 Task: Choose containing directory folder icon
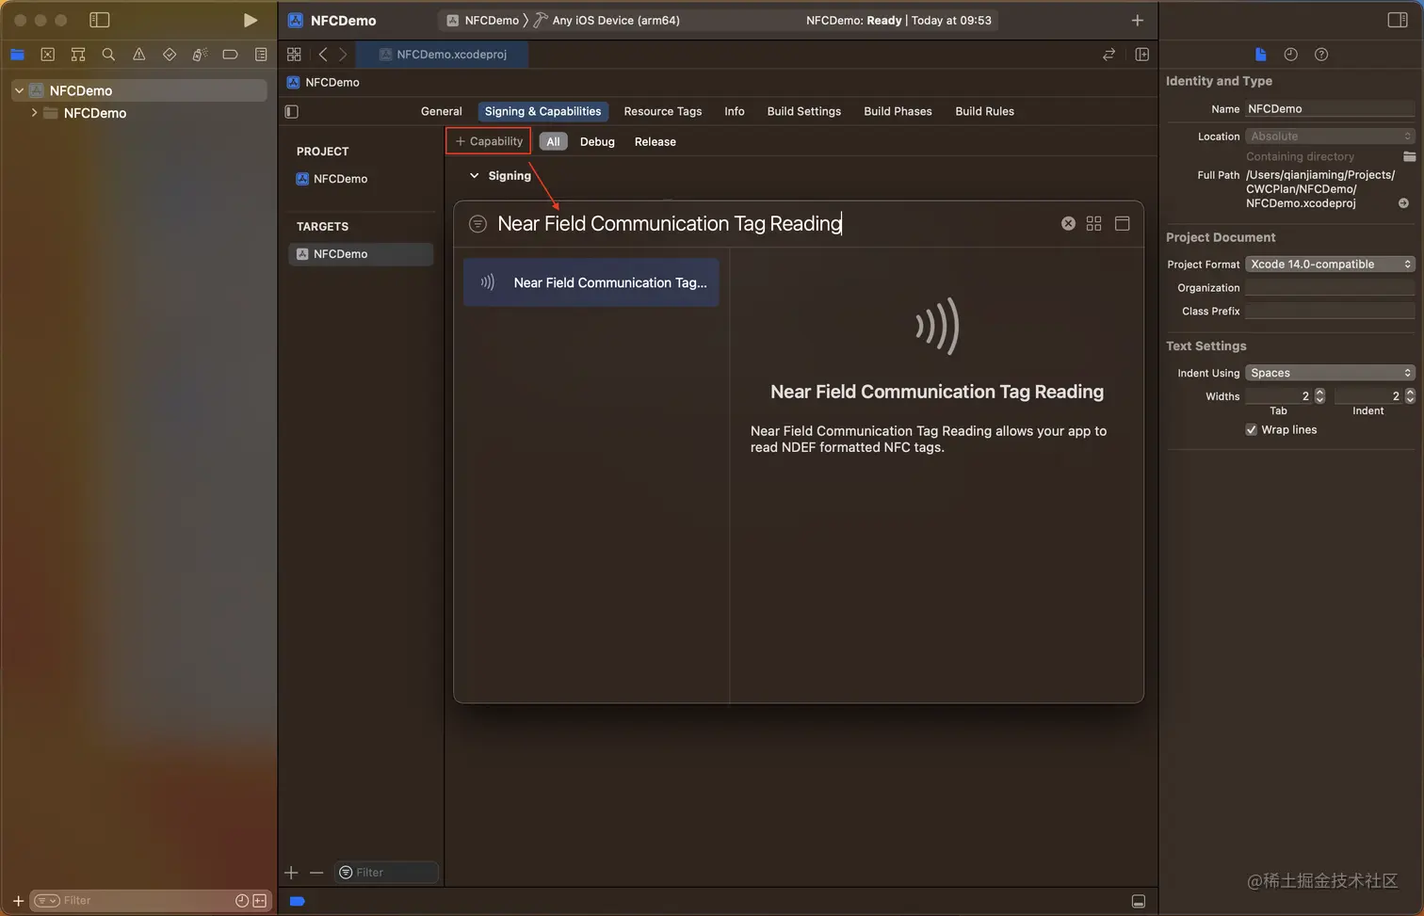point(1409,156)
